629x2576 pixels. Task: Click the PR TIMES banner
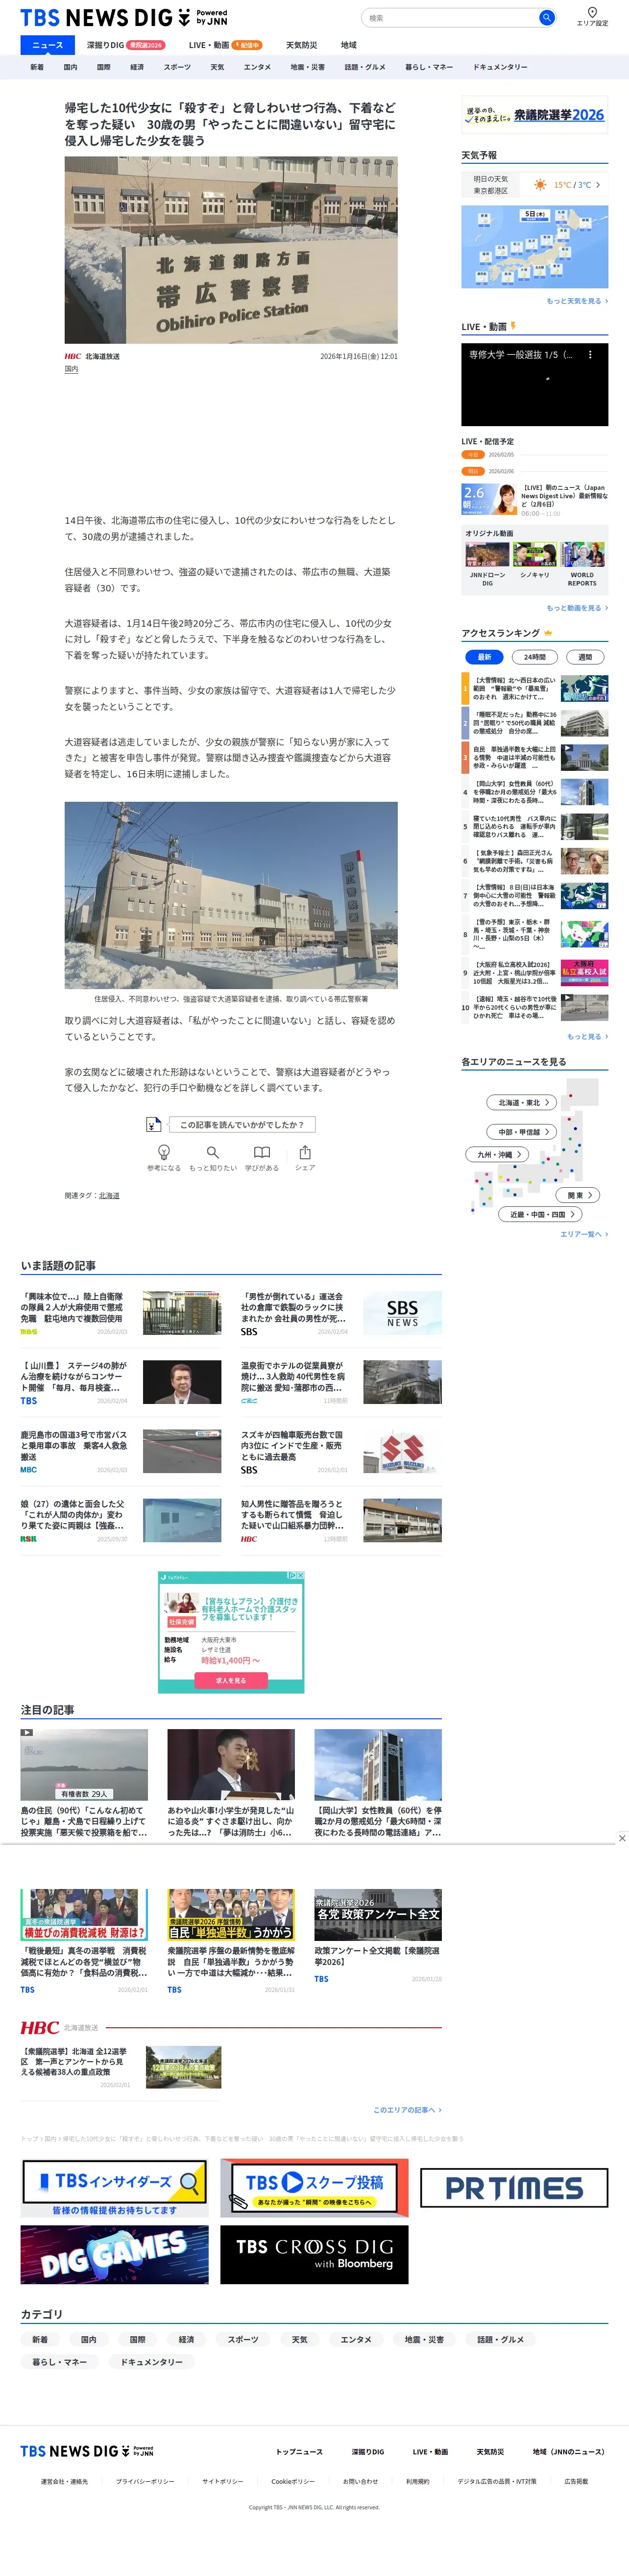click(x=513, y=2188)
